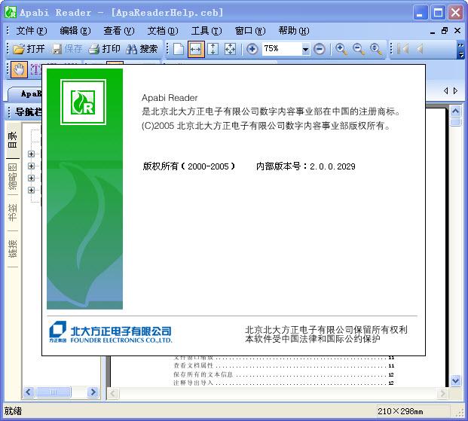Select the dynamic zoom magnifier tool
The width and height of the screenshot is (468, 421).
(x=376, y=49)
